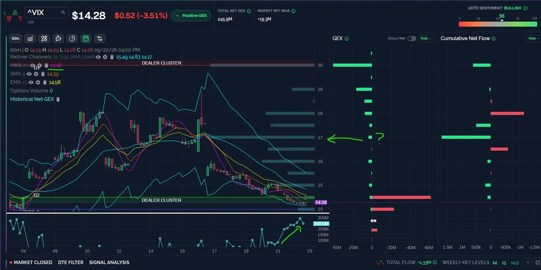Screen dimensions: 541x270
Task: Open the green calendar icon
Action: click(86, 39)
